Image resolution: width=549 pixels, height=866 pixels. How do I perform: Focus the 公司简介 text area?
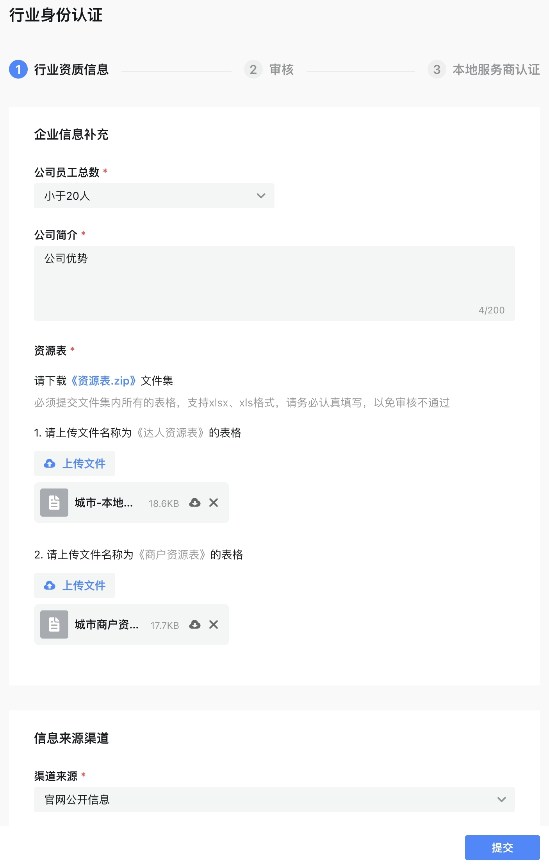click(274, 283)
